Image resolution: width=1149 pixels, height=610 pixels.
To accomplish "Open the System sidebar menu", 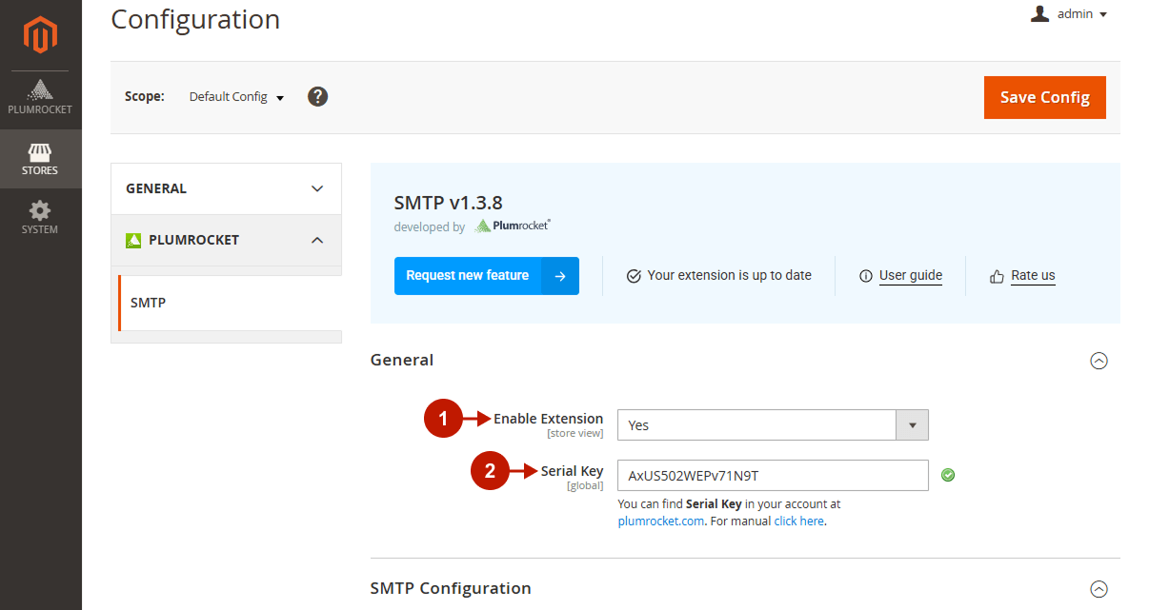I will 40,218.
